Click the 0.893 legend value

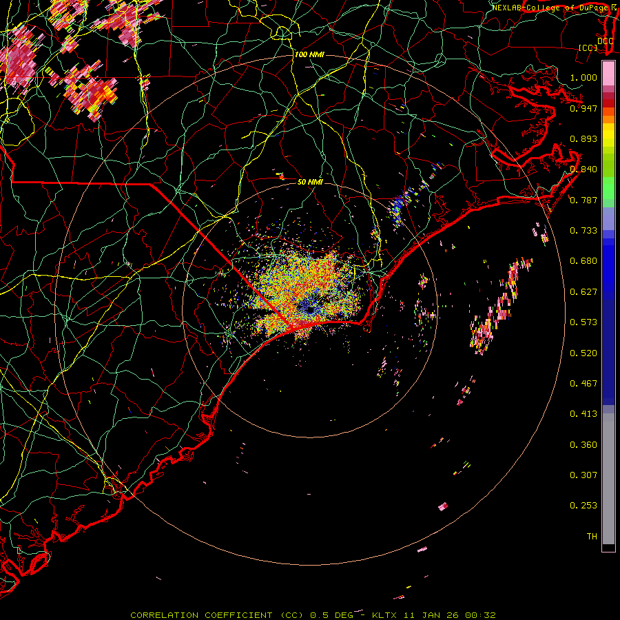coord(583,138)
